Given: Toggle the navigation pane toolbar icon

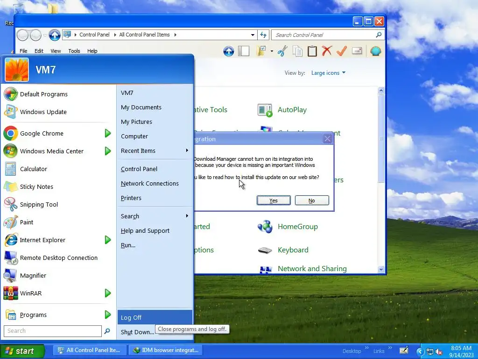Looking at the screenshot, I should pos(244,51).
